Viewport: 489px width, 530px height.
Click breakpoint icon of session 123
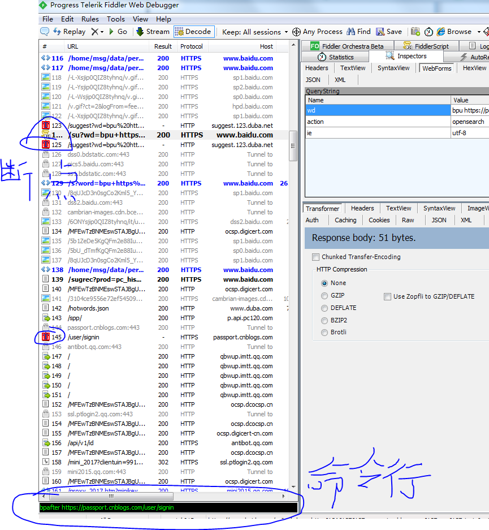[x=46, y=126]
